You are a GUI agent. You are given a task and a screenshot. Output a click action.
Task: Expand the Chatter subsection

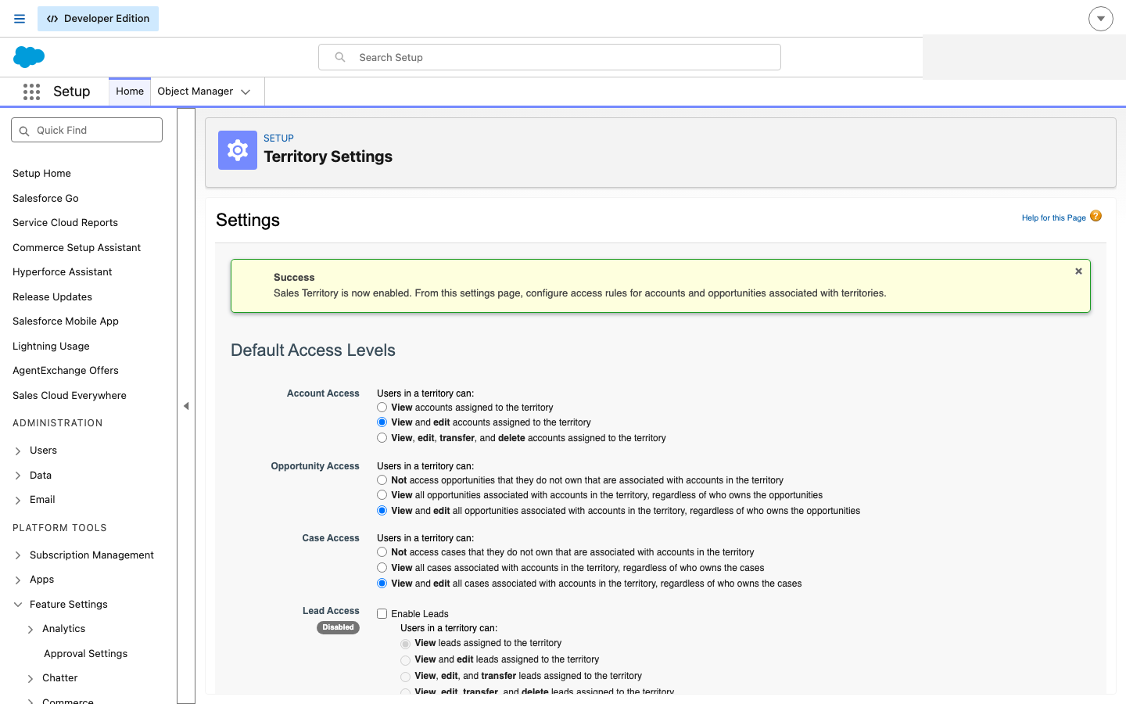click(30, 679)
